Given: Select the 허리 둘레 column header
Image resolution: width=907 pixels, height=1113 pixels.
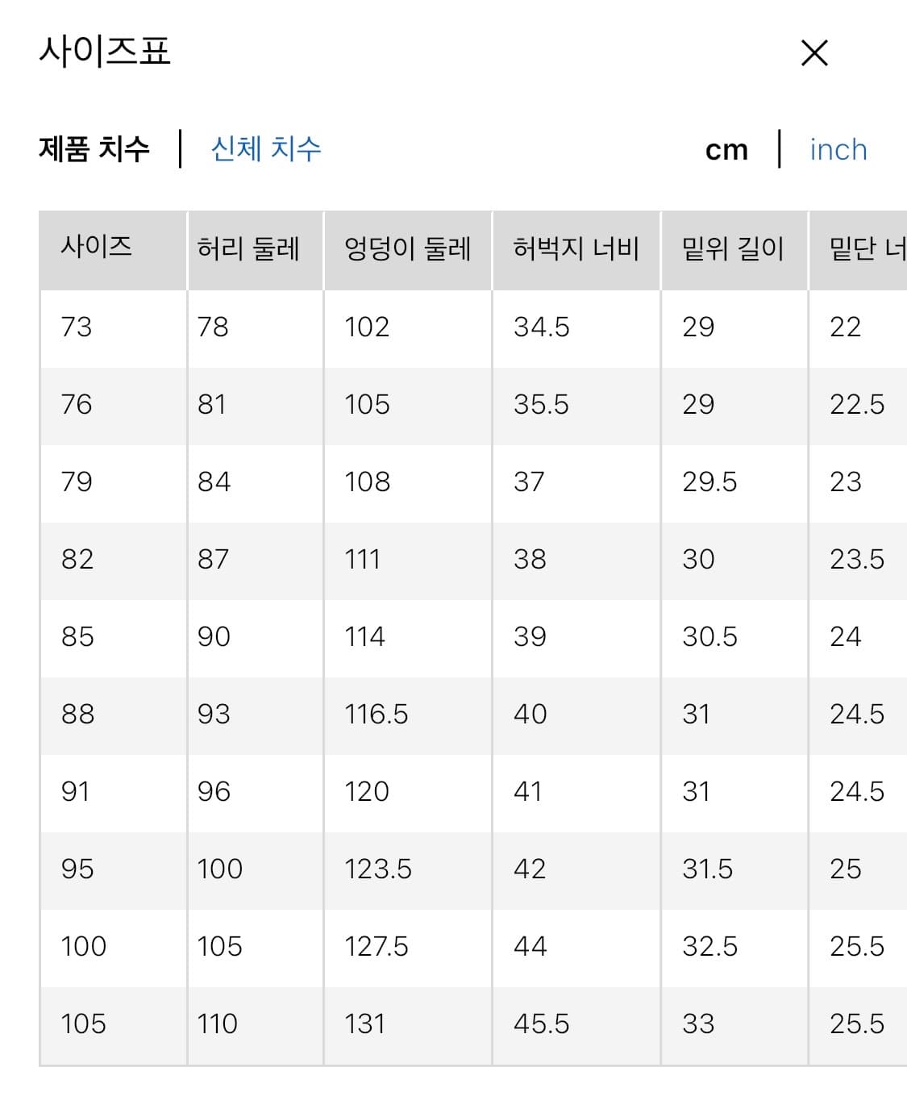Looking at the screenshot, I should [250, 248].
